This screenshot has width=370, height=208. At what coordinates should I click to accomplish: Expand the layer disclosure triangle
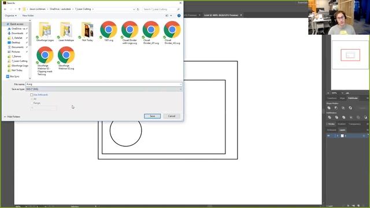tap(338, 136)
